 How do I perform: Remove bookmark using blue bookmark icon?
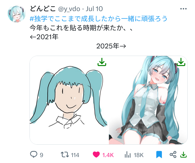[159, 155]
